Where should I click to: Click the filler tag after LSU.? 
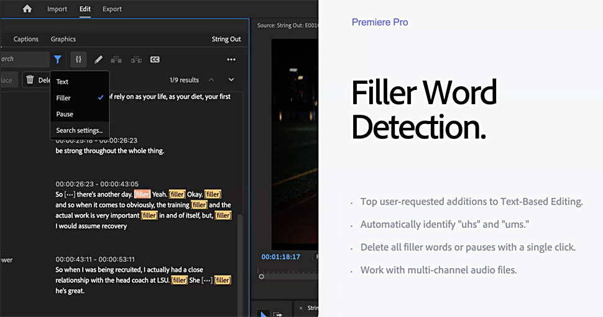[179, 280]
